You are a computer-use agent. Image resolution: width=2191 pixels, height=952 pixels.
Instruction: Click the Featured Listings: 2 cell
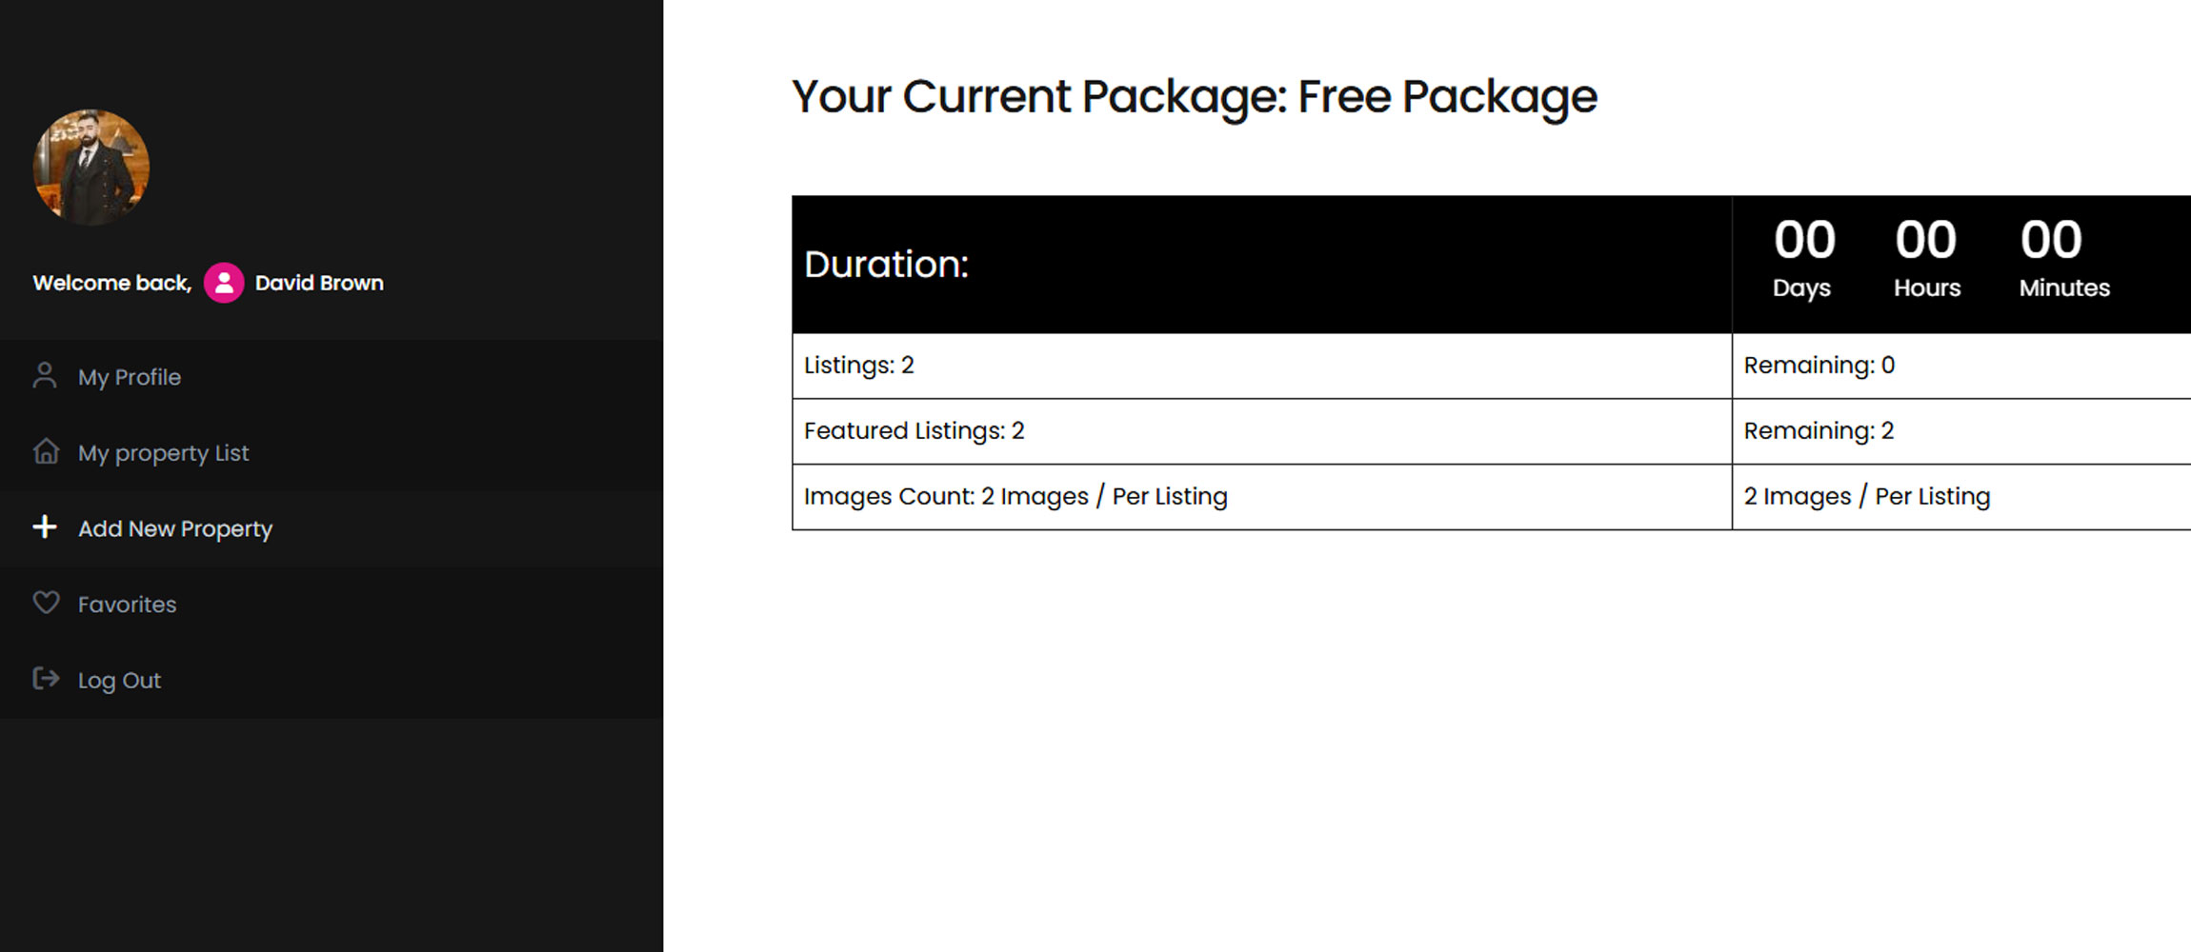tap(1261, 431)
